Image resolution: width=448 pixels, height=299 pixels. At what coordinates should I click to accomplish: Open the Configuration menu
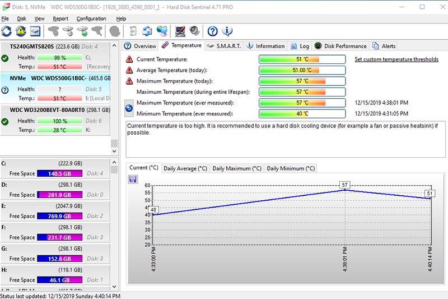coord(91,19)
